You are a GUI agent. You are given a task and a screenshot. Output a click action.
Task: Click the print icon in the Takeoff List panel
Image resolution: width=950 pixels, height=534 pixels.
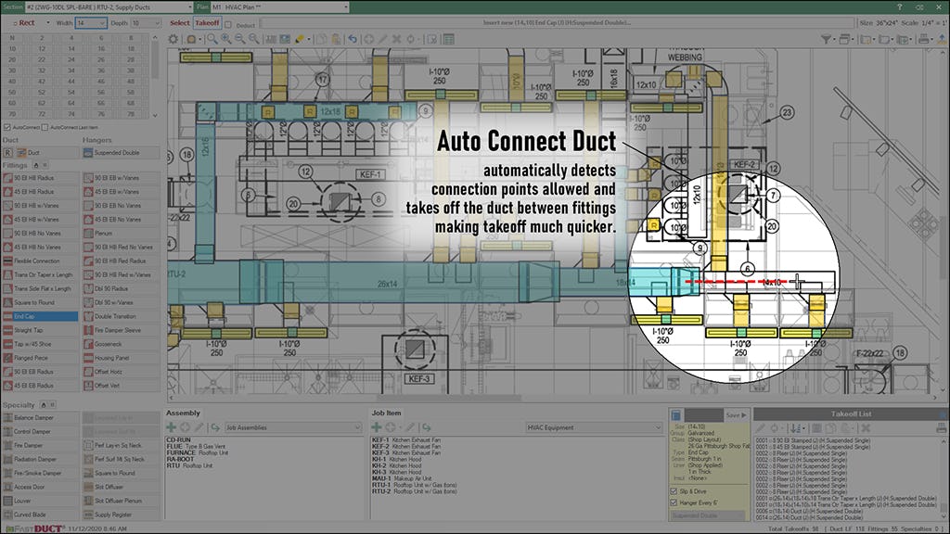(940, 428)
